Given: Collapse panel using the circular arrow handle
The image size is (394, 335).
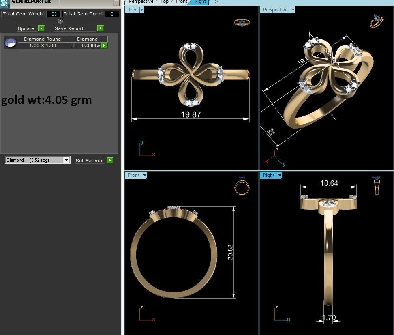Looking at the screenshot, I should coord(60,21).
